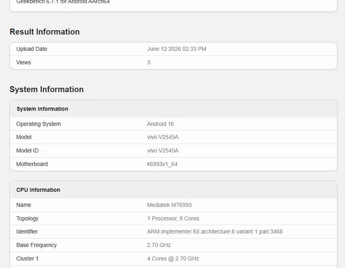Click the 'Cluster 1' label
This screenshot has width=345, height=268.
27,258
